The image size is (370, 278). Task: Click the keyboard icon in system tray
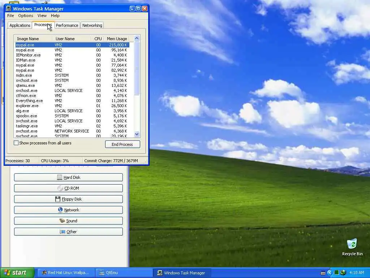[323, 273]
